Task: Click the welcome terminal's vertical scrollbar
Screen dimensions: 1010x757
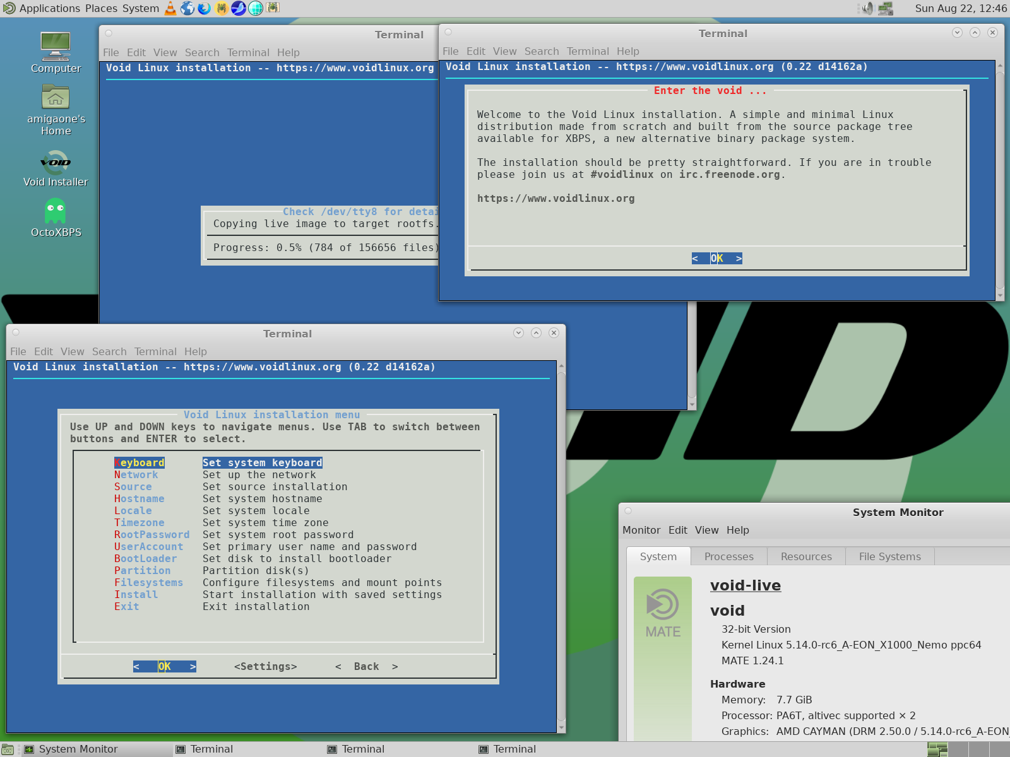Action: [x=1000, y=180]
